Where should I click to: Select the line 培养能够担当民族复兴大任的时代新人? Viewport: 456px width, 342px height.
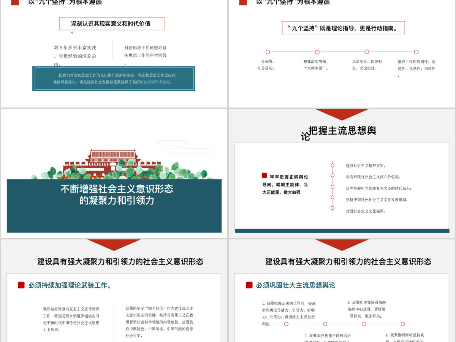tap(378, 188)
